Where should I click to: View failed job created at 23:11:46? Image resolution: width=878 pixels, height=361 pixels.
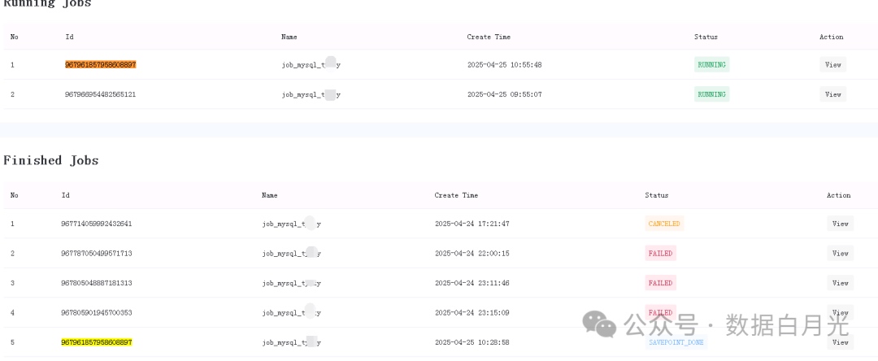(840, 283)
